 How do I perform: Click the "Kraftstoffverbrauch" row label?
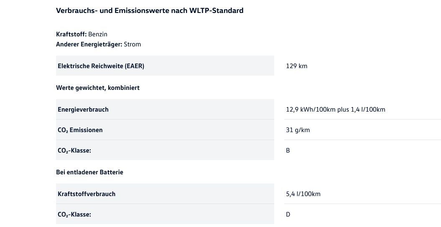87,194
